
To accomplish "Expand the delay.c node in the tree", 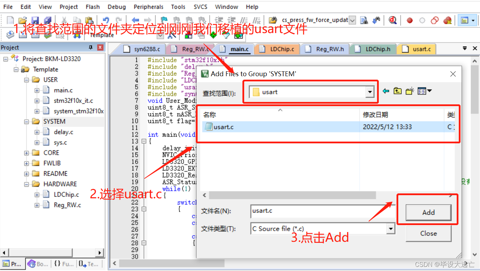I will click(37, 132).
